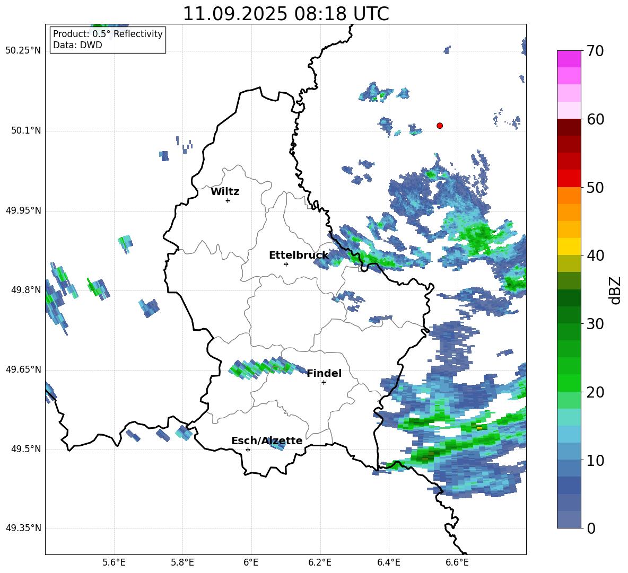Screen dimensions: 628x573
Task: Click the 20 tick label on the colorbar
Action: (x=595, y=392)
